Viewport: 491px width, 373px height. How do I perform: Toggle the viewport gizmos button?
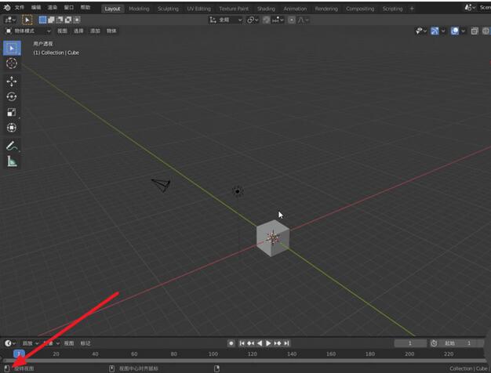[435, 31]
